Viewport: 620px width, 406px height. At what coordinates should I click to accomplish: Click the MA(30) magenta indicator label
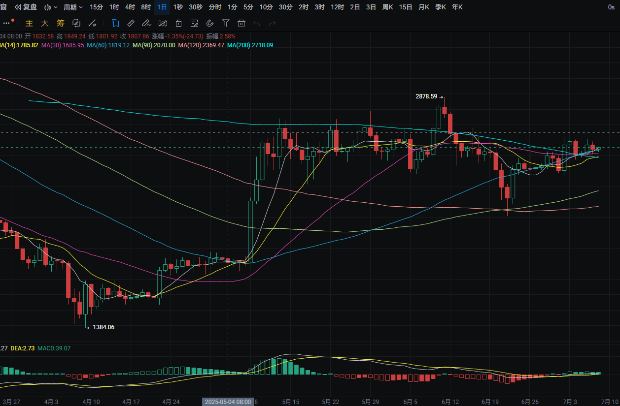[63, 45]
